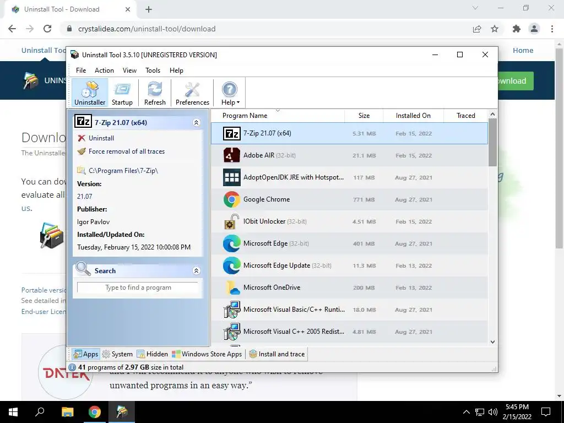Show hidden tray icons chevron
564x423 pixels.
[x=466, y=412]
